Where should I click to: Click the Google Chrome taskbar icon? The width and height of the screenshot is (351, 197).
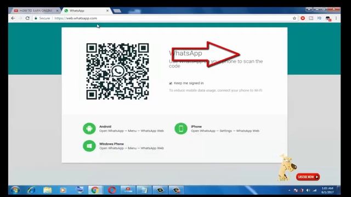tap(95, 190)
